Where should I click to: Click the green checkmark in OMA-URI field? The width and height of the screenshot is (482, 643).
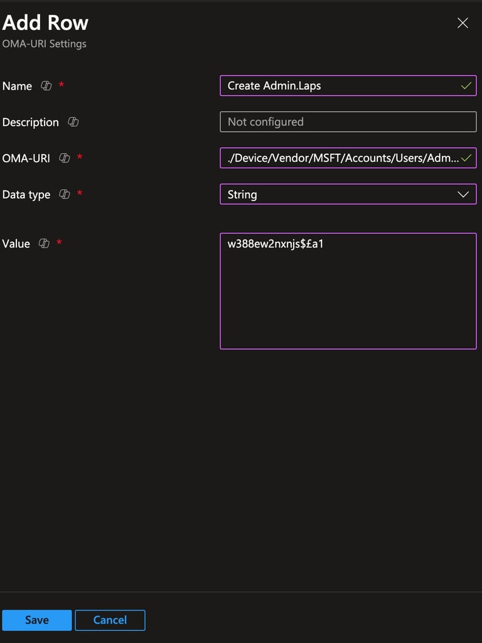pyautogui.click(x=466, y=158)
